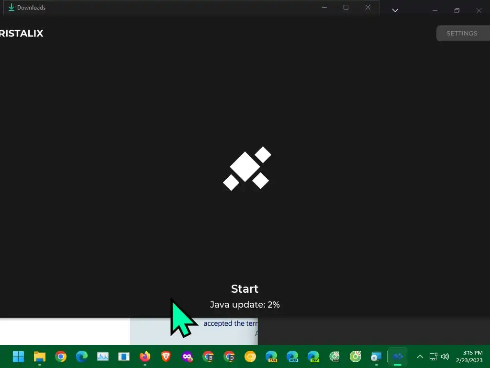Launch Edge Dev from the taskbar

coord(313,356)
